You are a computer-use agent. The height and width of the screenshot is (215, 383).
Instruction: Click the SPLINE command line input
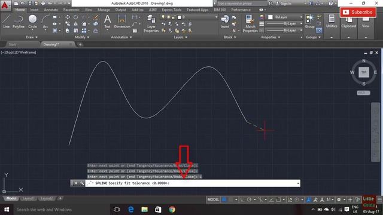click(193, 183)
